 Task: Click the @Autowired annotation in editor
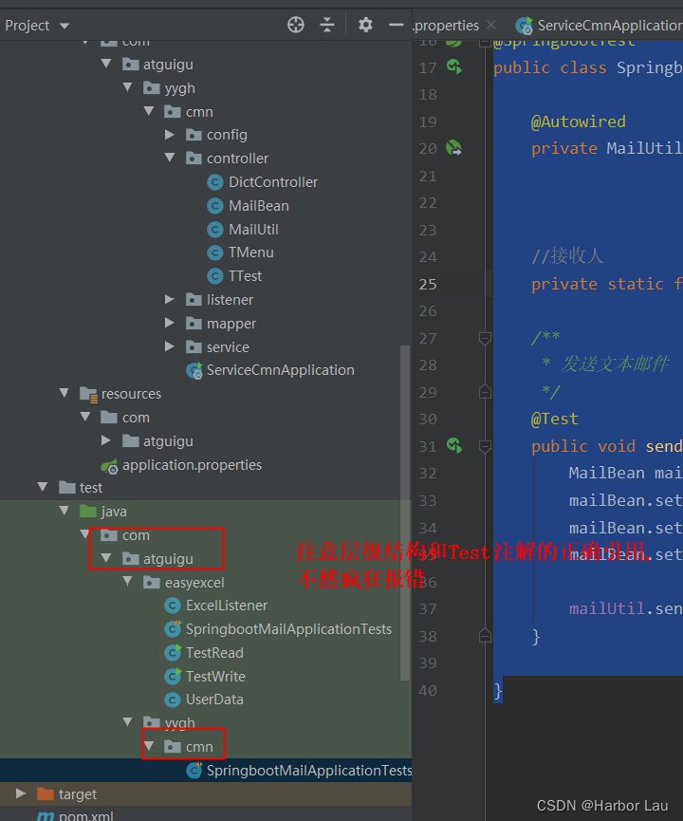click(579, 121)
